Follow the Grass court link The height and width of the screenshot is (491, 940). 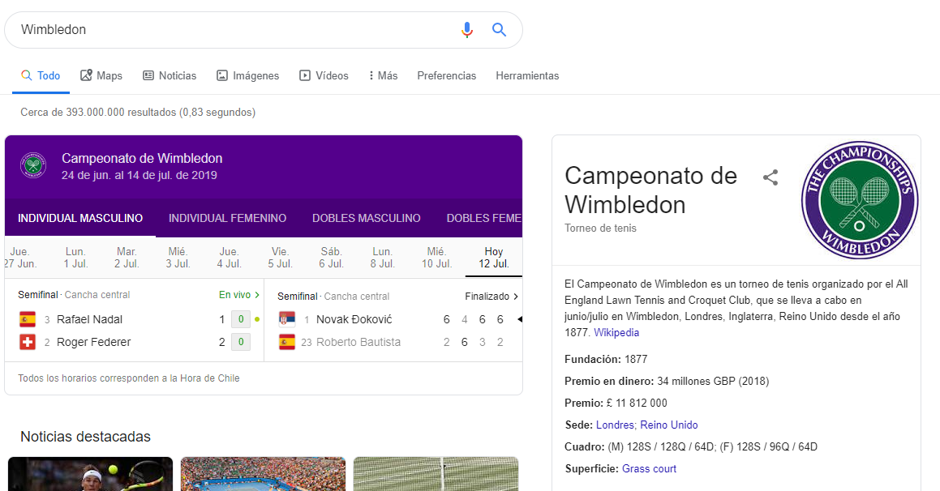pos(649,468)
